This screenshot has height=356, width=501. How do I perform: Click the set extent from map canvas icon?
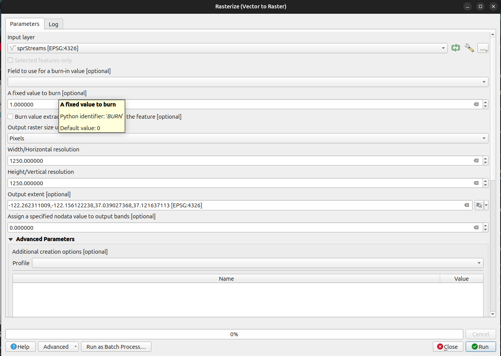pyautogui.click(x=479, y=205)
